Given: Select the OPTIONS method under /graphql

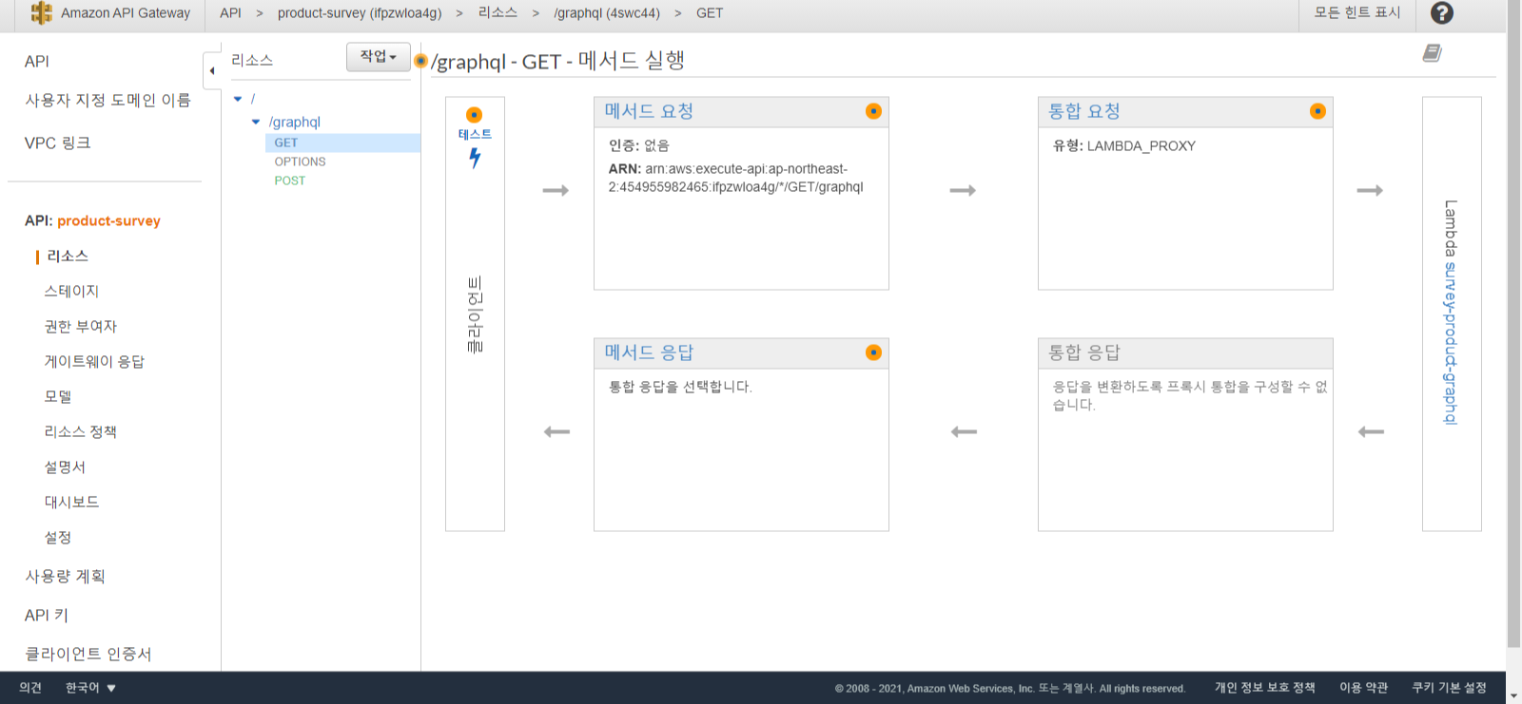Looking at the screenshot, I should 300,162.
